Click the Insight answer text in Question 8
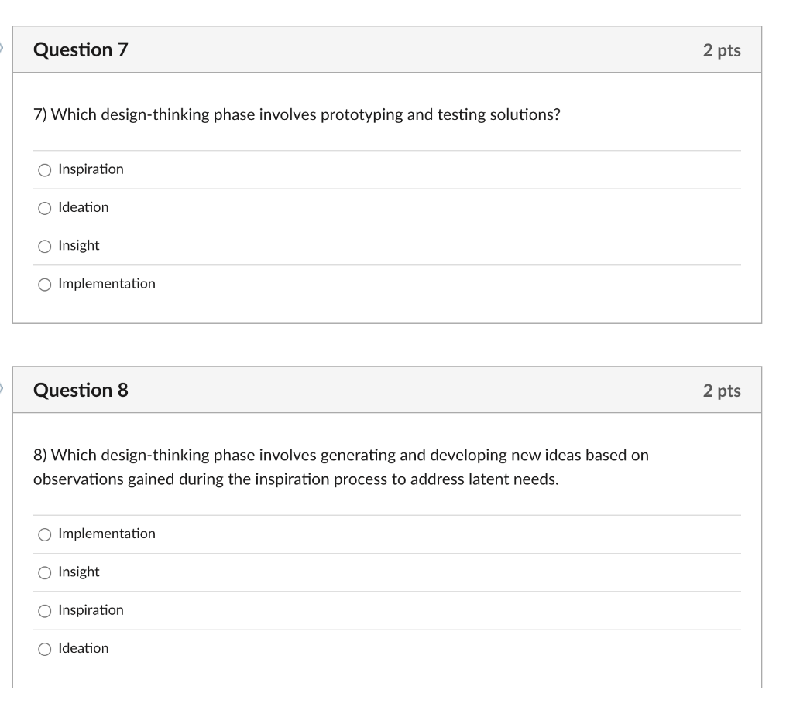The image size is (793, 703). click(x=79, y=572)
